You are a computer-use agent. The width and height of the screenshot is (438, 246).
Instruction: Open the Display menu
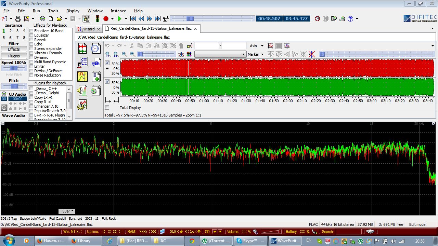(73, 11)
